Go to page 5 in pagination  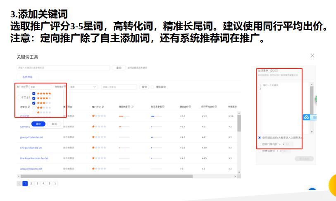pyautogui.click(x=49, y=183)
